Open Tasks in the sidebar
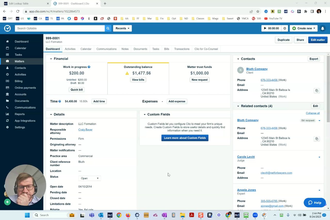 tap(22, 55)
